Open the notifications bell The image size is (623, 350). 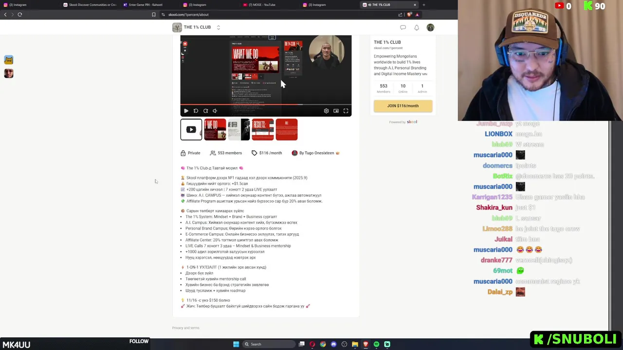click(x=417, y=28)
